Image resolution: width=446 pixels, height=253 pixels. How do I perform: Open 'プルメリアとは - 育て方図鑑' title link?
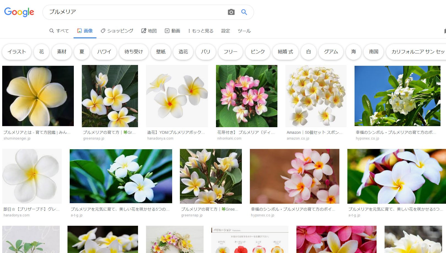coord(37,132)
